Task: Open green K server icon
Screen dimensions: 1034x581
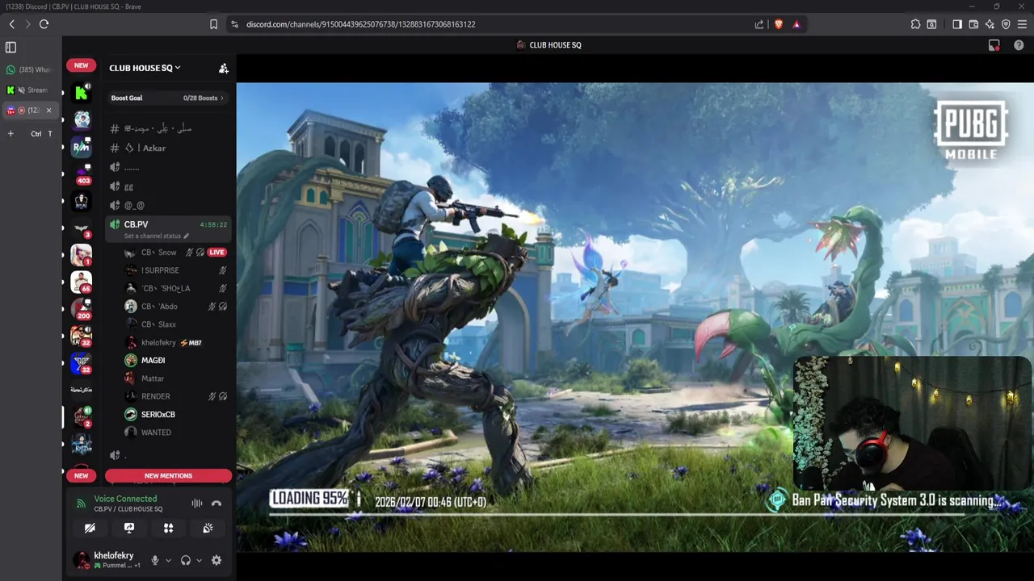Action: coord(82,92)
